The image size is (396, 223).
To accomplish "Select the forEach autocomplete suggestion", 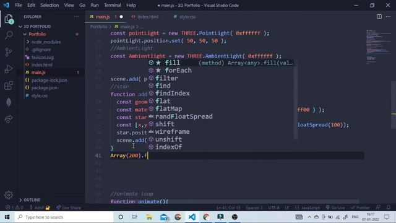I will pos(221,70).
